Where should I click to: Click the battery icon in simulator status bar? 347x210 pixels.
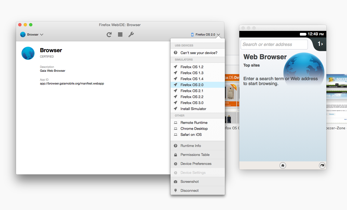[x=303, y=34]
